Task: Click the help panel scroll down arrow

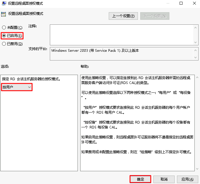Action: pos(197,169)
